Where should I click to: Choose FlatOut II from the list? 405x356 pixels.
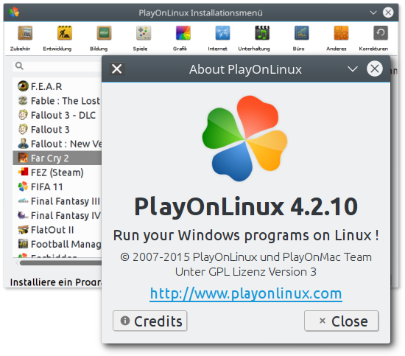(57, 230)
